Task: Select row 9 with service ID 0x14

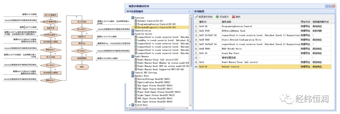Action: tap(263, 62)
